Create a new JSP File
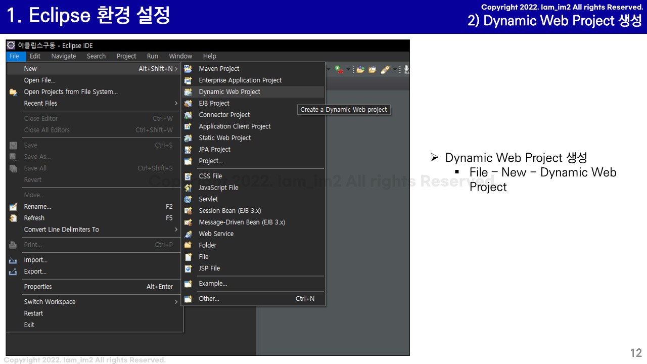This screenshot has width=647, height=364. click(209, 268)
